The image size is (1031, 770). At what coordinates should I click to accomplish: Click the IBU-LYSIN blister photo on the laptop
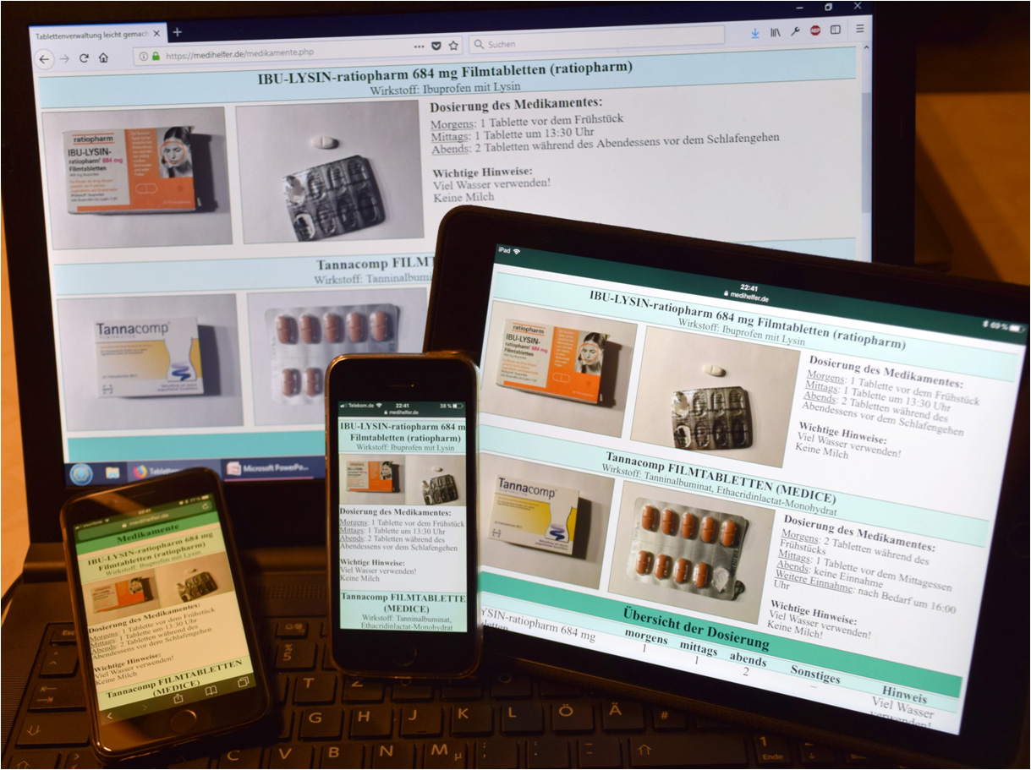331,172
